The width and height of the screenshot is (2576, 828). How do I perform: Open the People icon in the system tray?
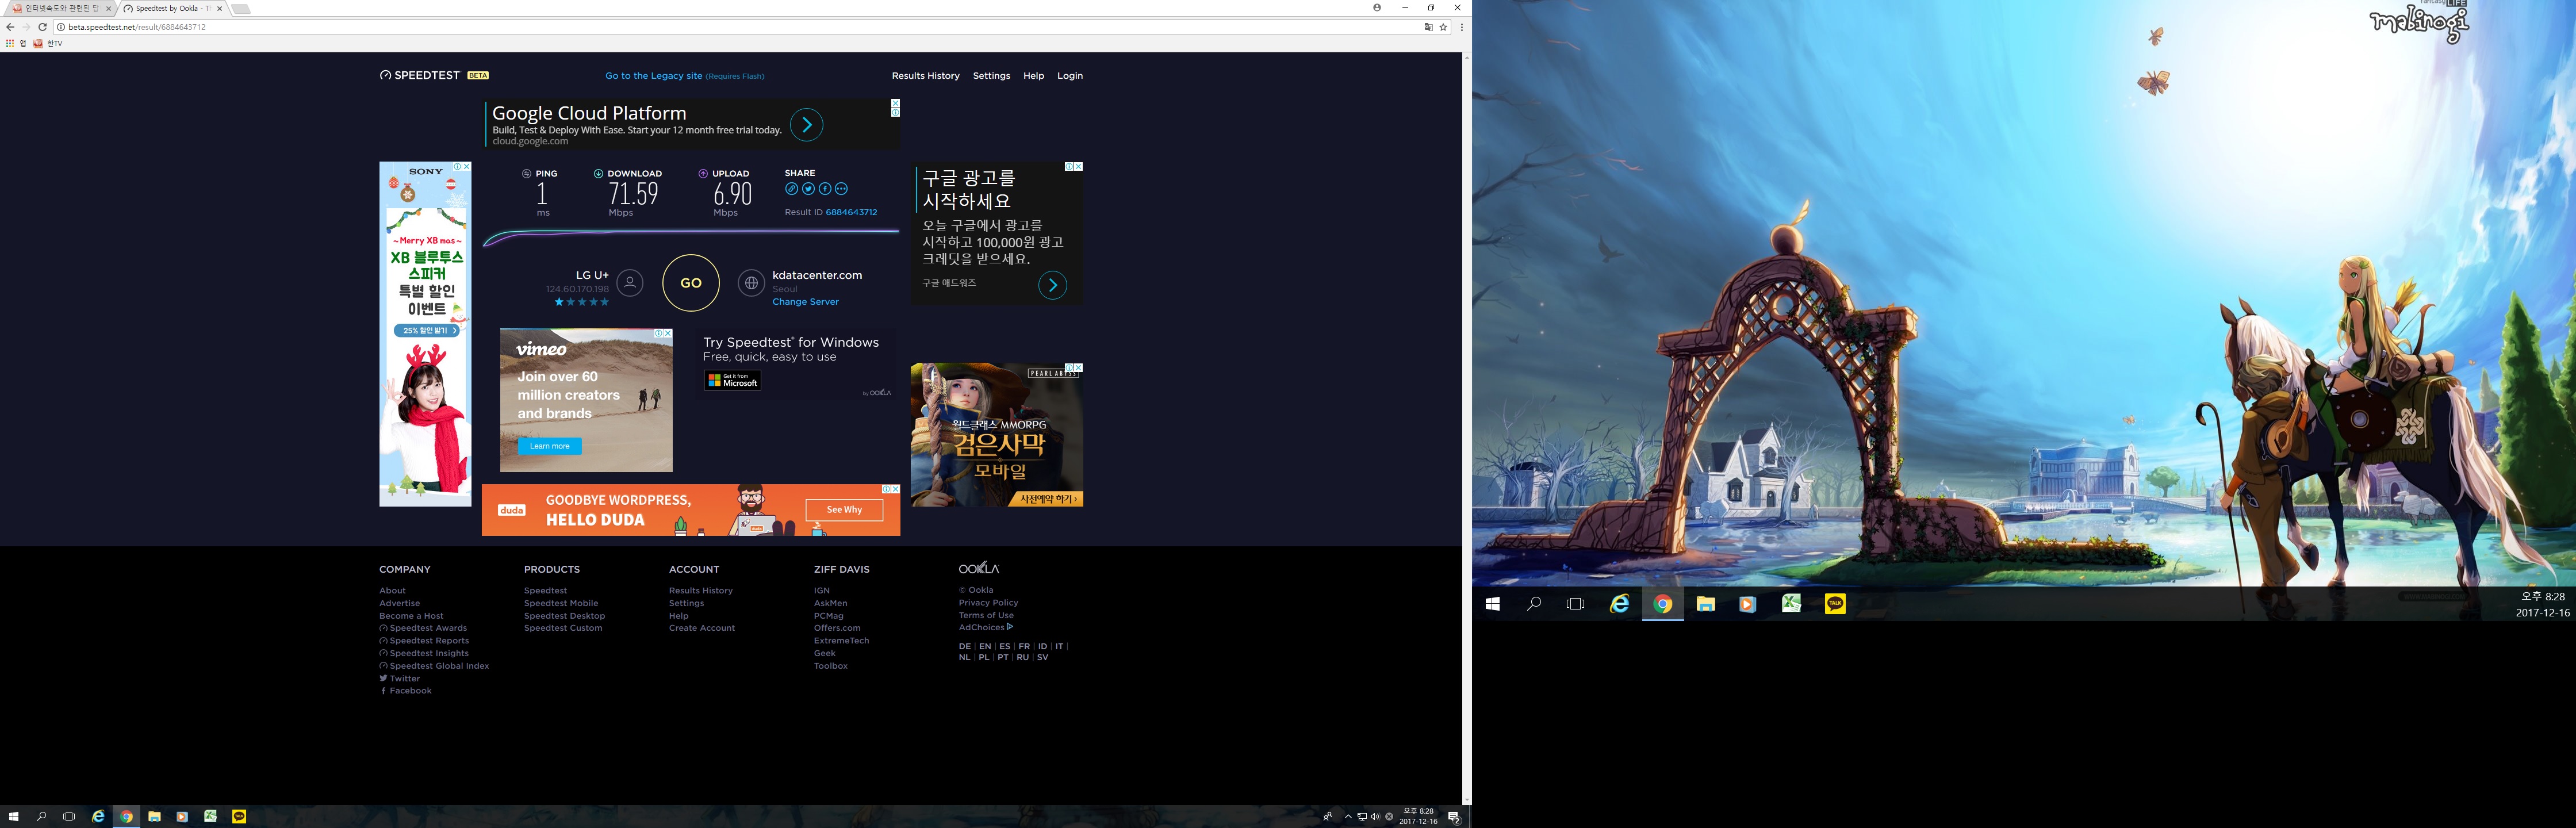coord(1327,817)
